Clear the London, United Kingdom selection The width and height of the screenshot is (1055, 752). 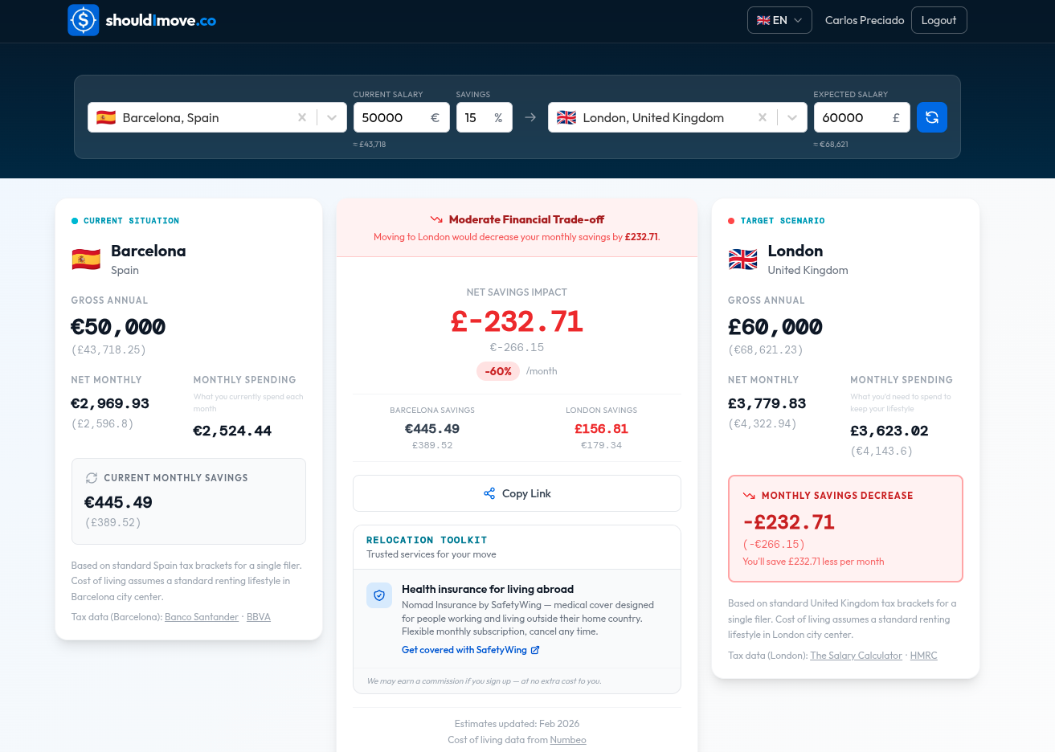763,117
